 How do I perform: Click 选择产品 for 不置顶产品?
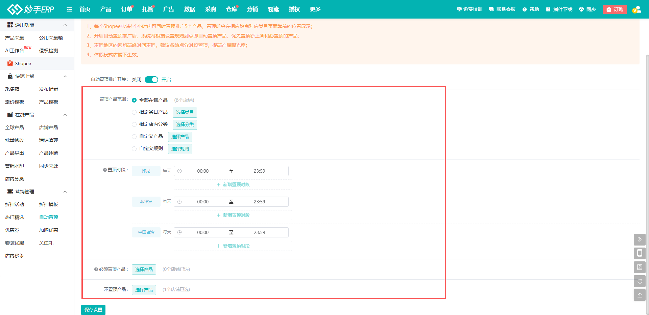[x=144, y=290]
